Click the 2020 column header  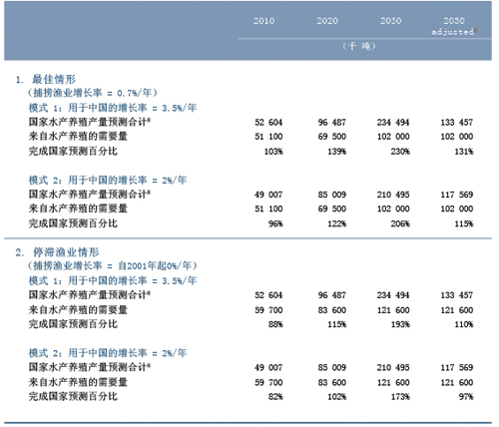click(x=327, y=21)
